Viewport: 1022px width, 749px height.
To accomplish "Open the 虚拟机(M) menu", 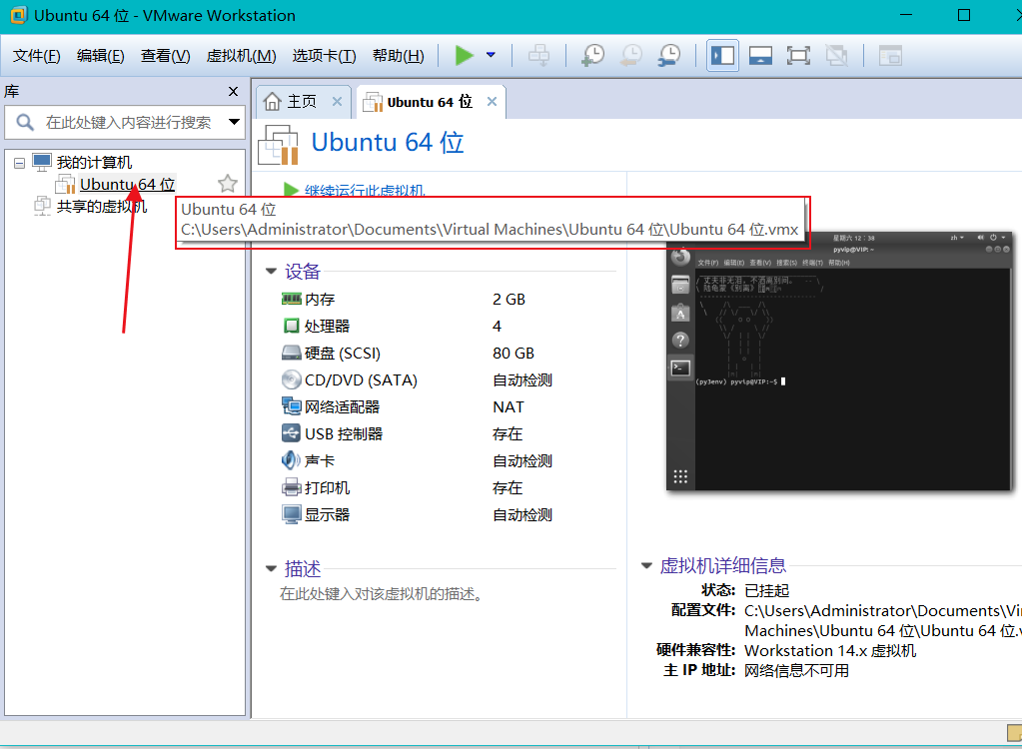I will pyautogui.click(x=241, y=55).
